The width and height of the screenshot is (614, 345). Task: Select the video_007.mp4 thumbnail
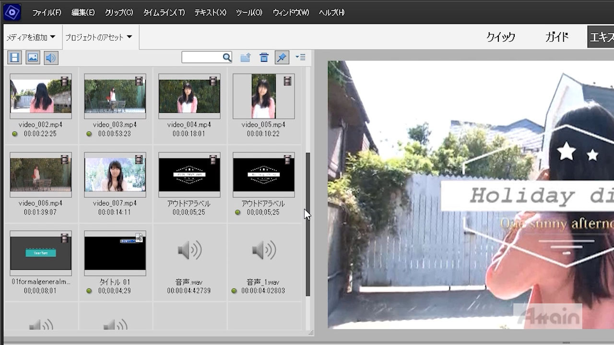(115, 174)
